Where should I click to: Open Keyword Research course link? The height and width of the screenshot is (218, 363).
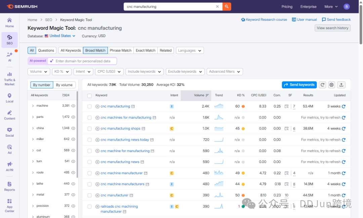point(264,20)
